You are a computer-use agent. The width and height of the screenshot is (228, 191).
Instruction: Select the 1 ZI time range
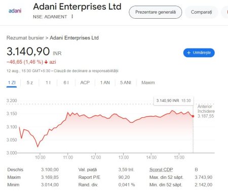12,83
